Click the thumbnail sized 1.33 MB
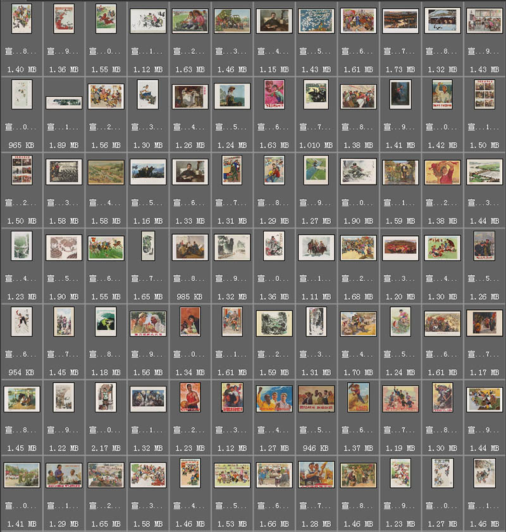The height and width of the screenshot is (532, 506). click(190, 171)
